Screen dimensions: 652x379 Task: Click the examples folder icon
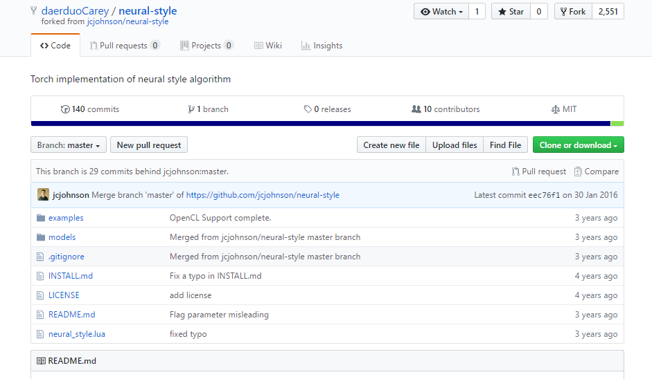41,218
